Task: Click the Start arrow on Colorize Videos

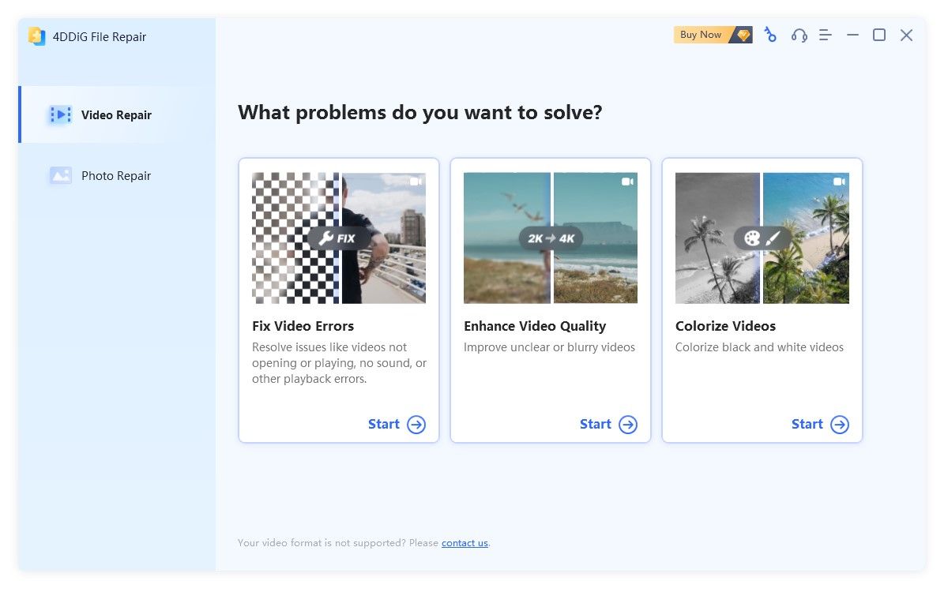Action: point(841,424)
